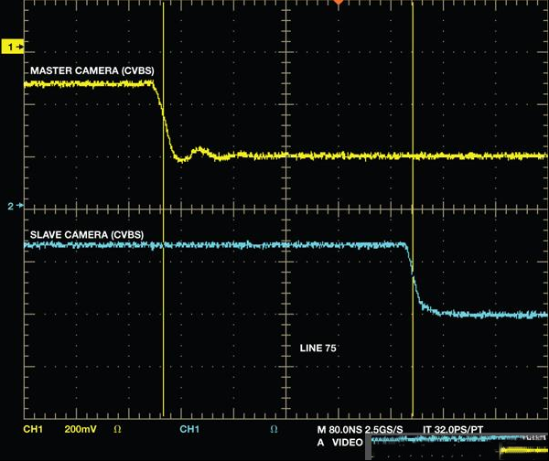Click the orange trigger position marker
Image resolution: width=549 pixels, height=461 pixels.
click(339, 2)
